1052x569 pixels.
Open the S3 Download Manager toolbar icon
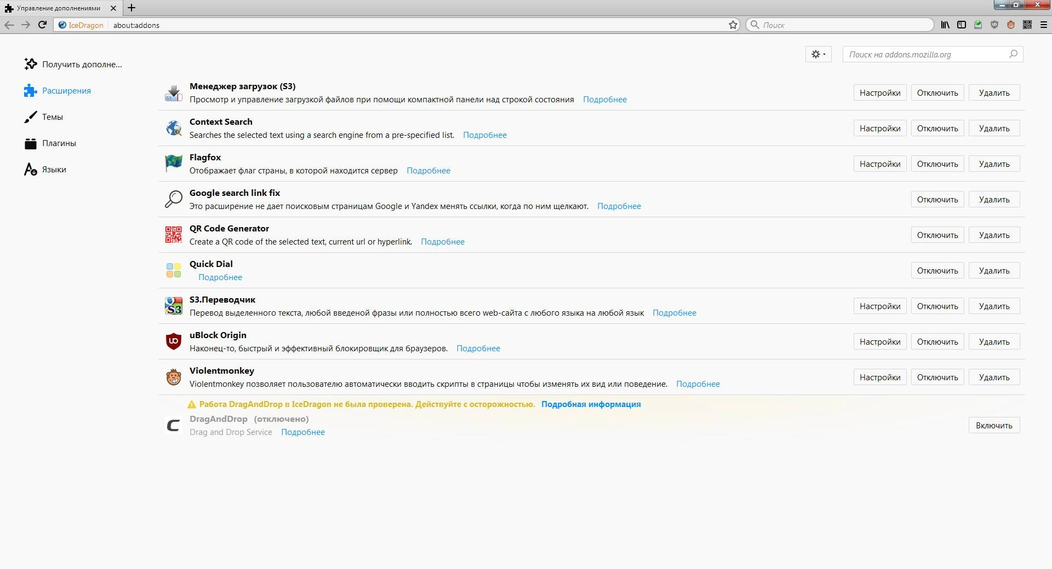978,25
